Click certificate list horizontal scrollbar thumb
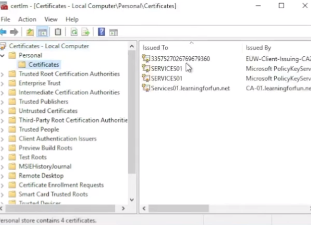 pos(179,208)
